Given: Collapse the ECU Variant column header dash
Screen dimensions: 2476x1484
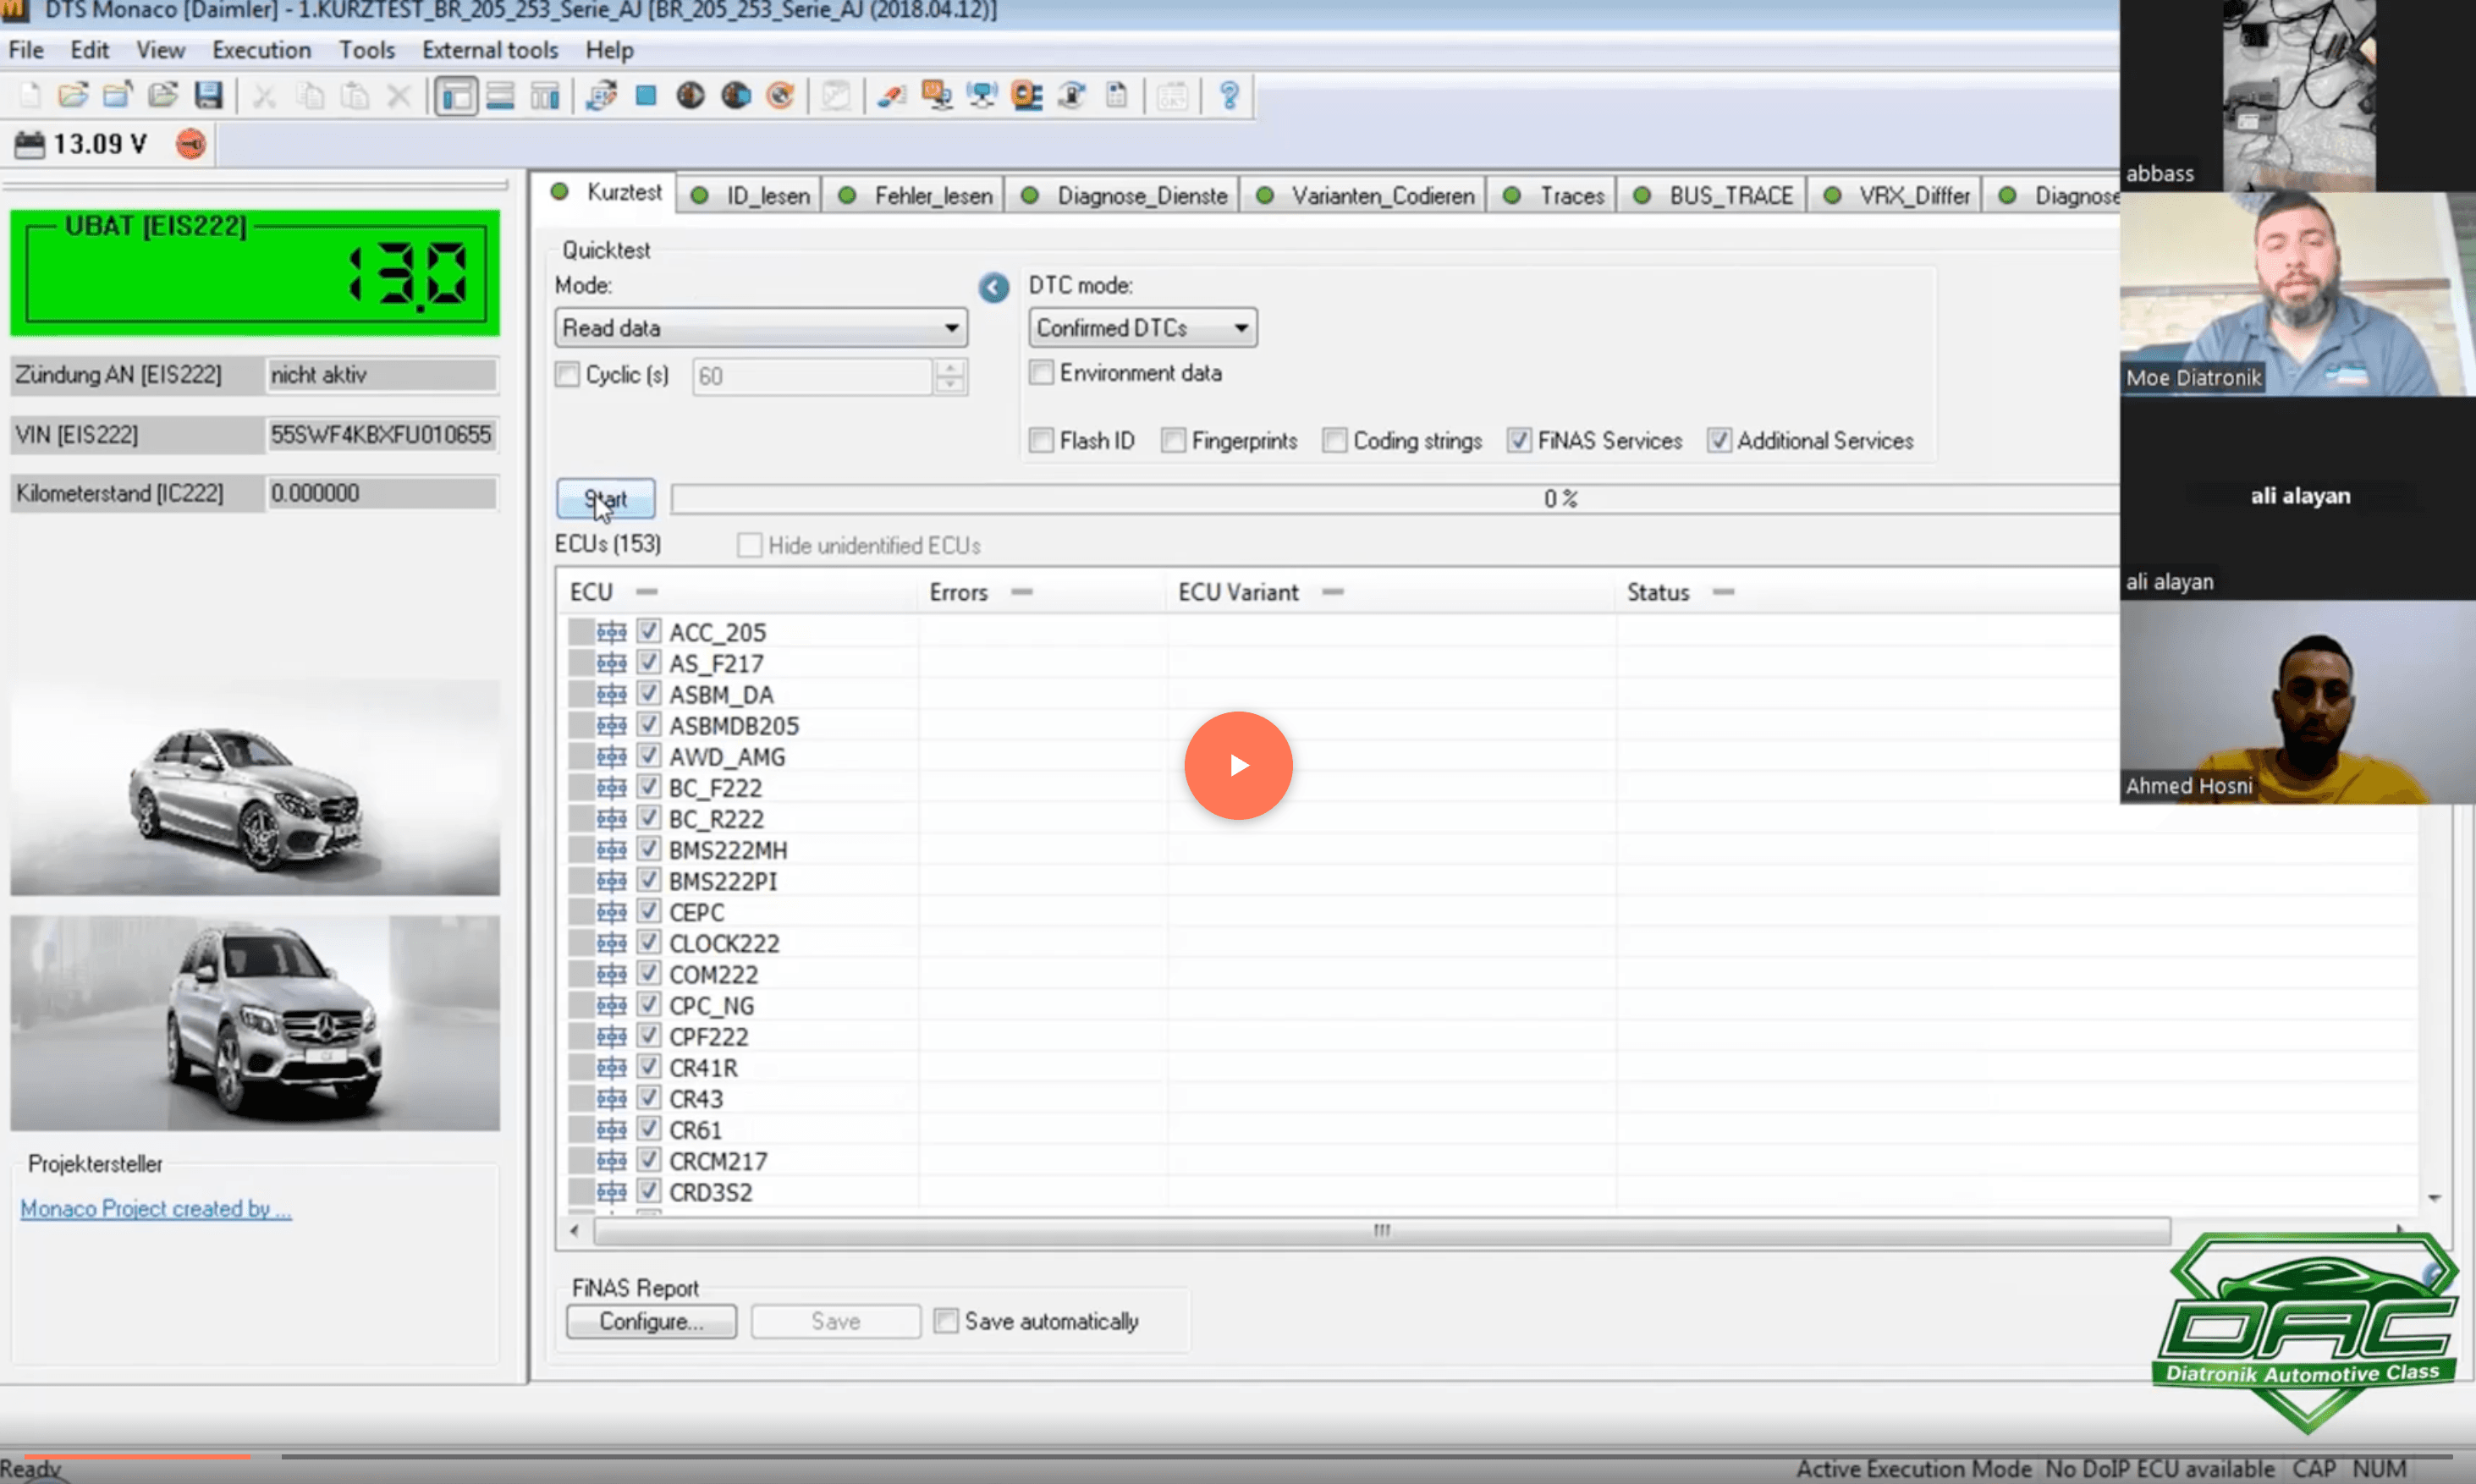Looking at the screenshot, I should tap(1332, 592).
